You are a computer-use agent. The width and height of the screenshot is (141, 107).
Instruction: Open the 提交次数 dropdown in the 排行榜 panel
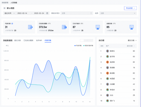pyautogui.click(x=132, y=40)
